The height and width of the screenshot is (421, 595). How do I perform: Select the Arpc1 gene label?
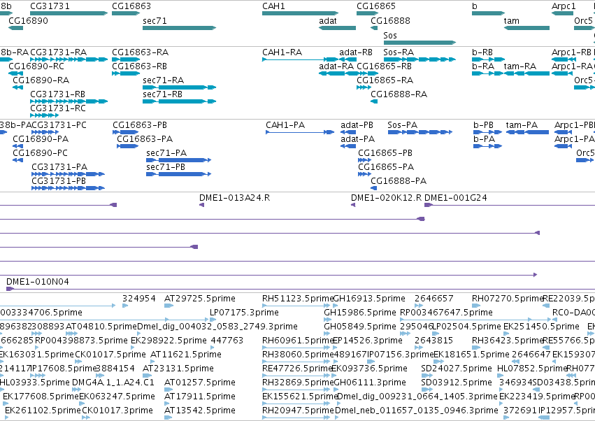[x=564, y=6]
